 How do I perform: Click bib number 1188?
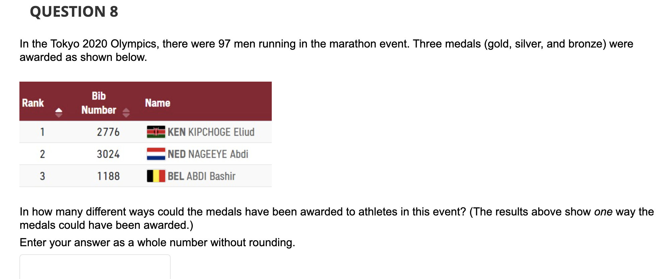point(108,176)
